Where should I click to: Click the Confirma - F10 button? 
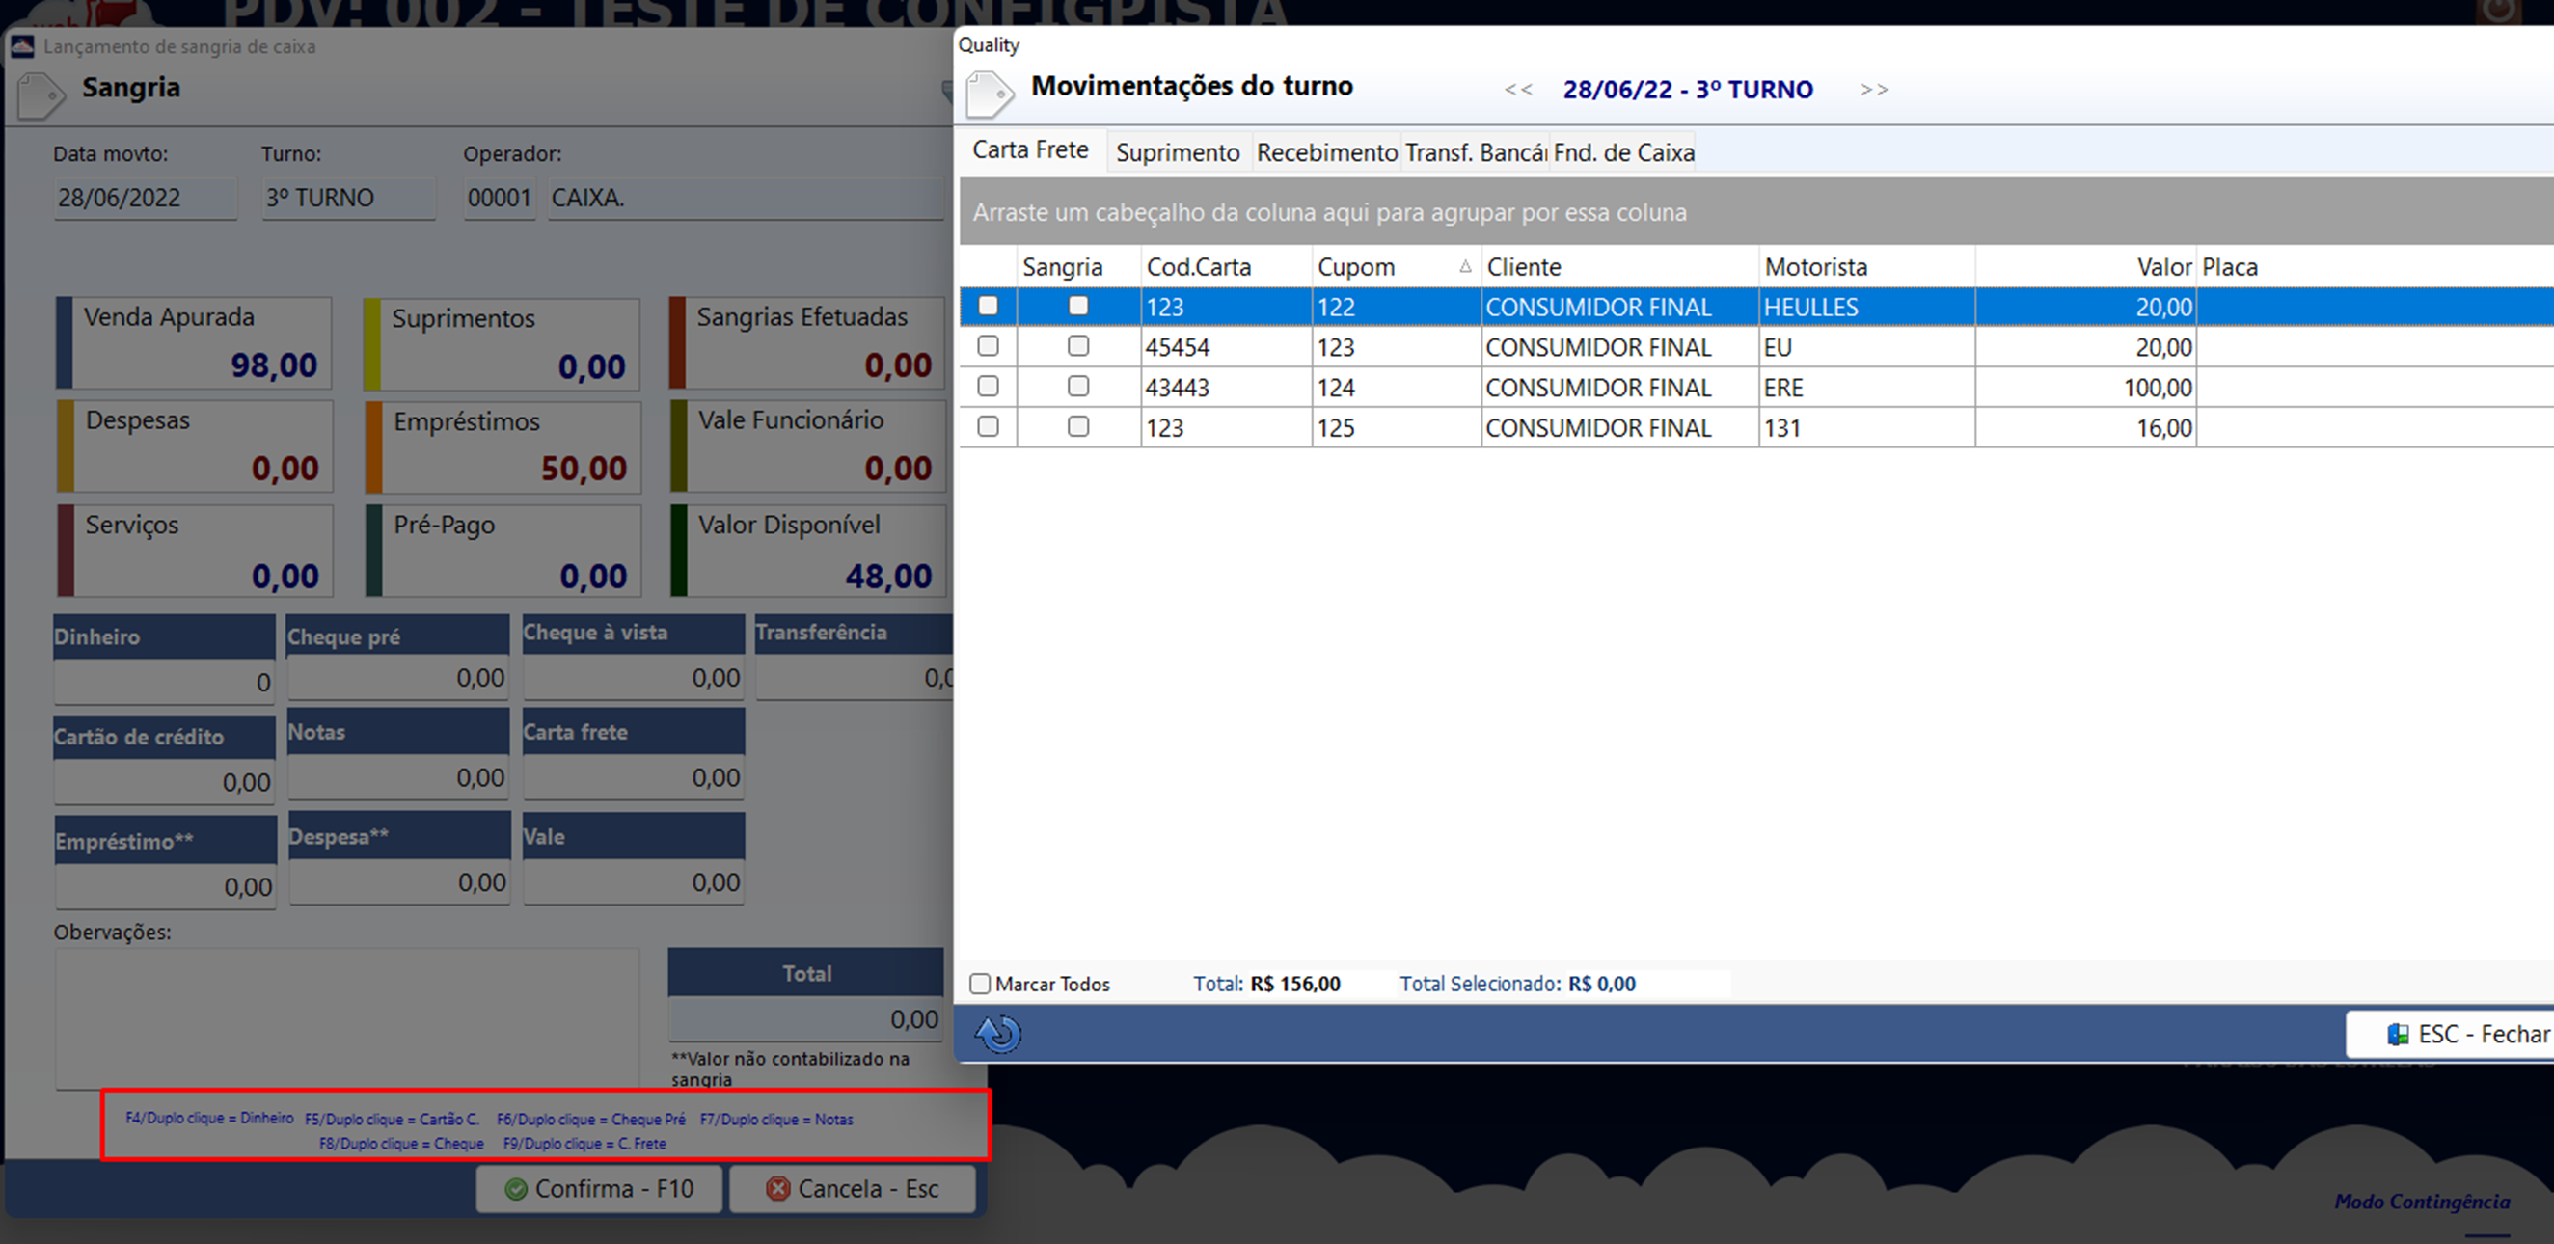click(x=599, y=1188)
